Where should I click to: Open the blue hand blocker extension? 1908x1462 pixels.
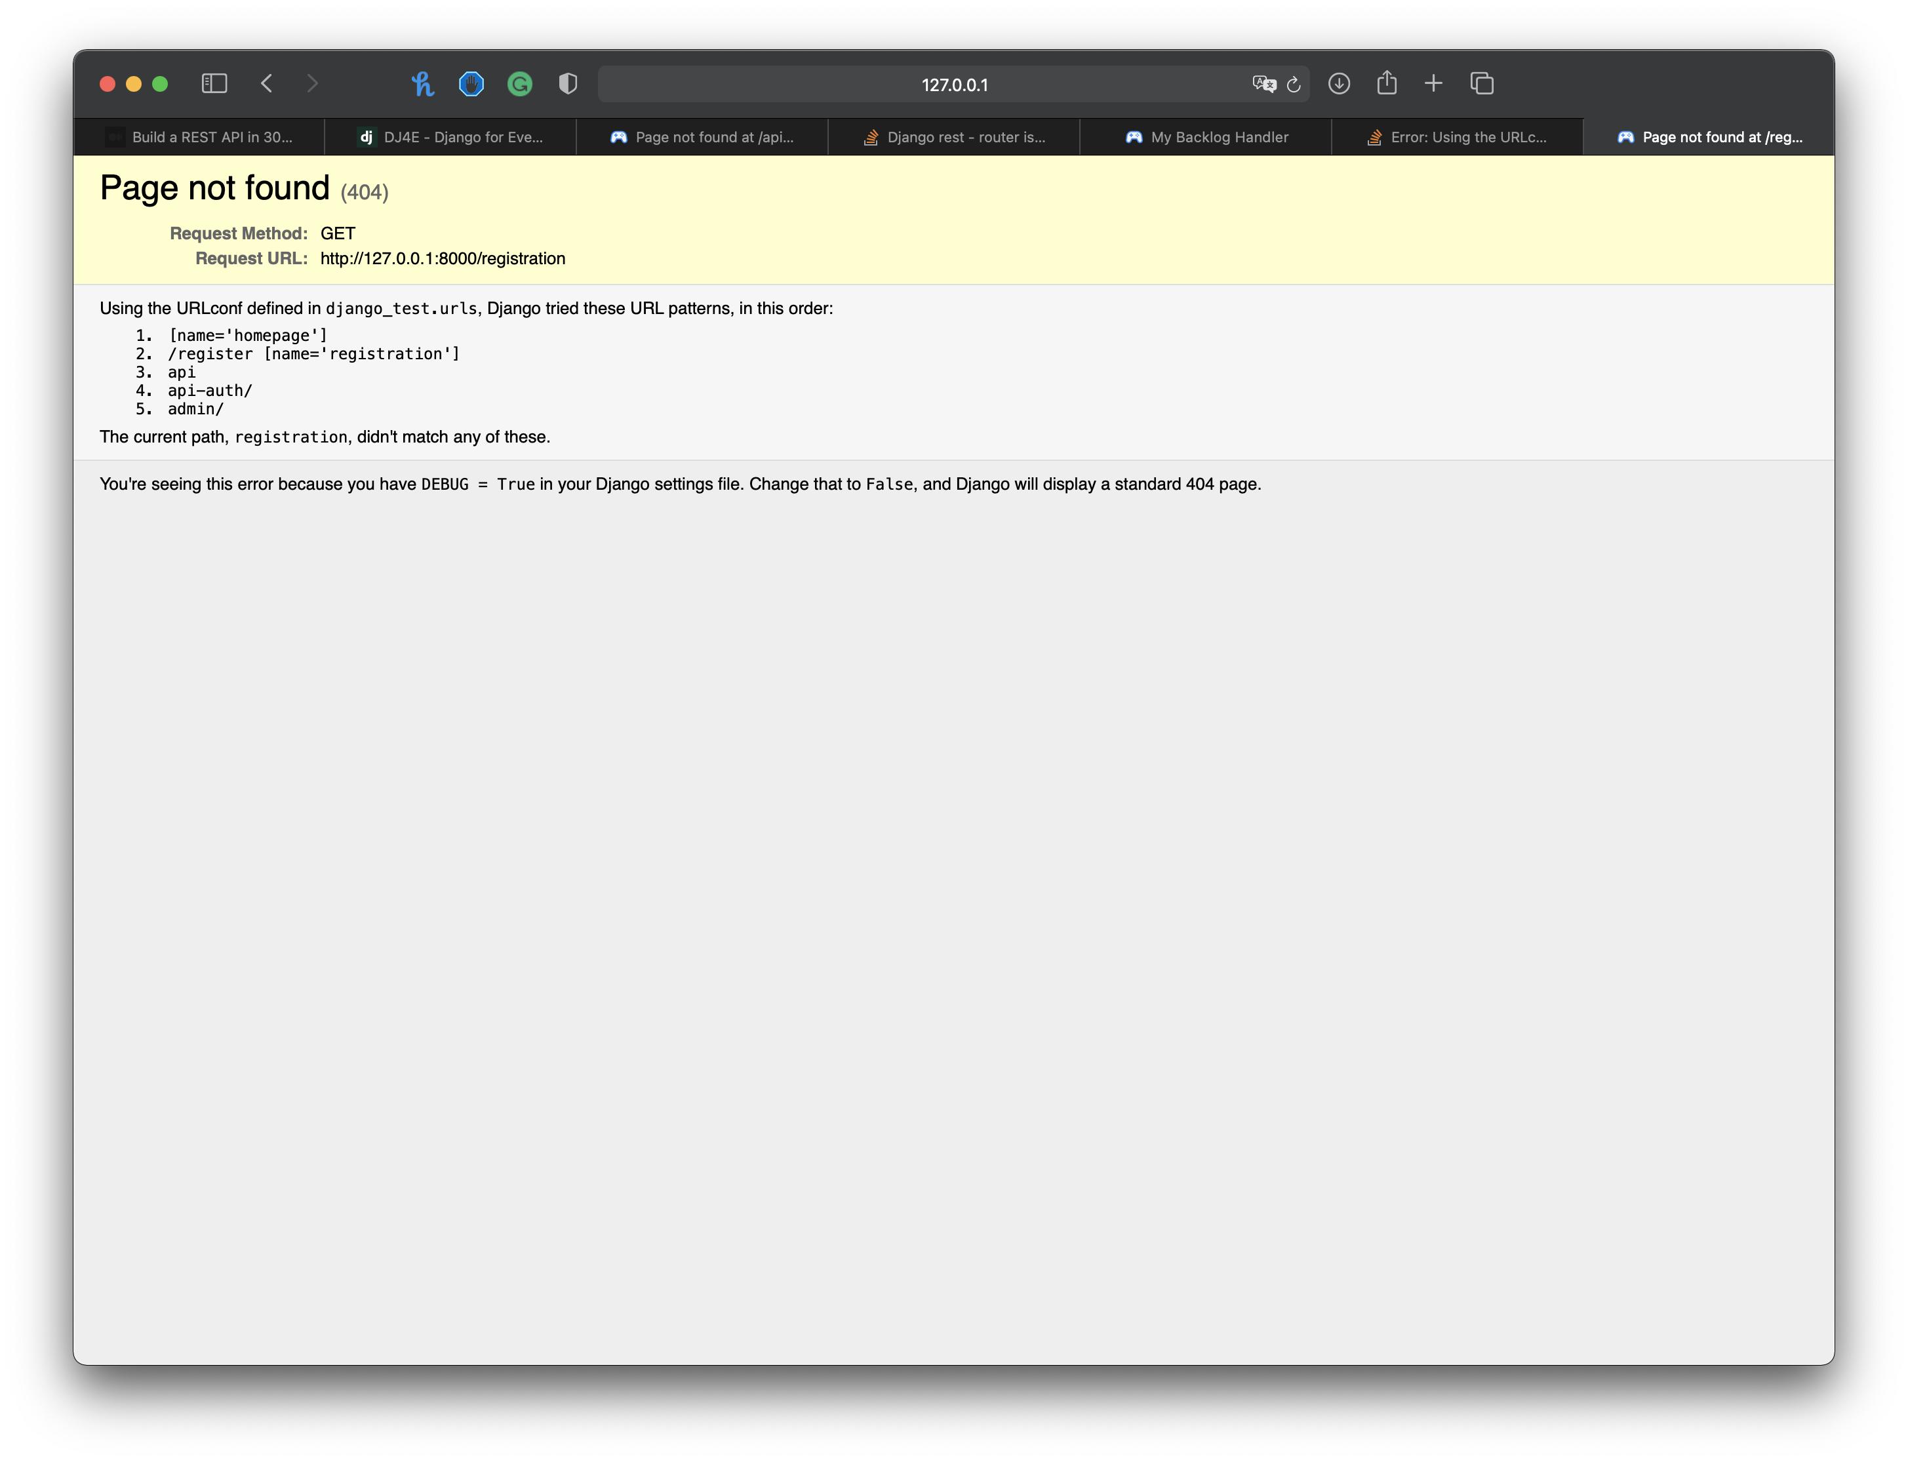471,83
